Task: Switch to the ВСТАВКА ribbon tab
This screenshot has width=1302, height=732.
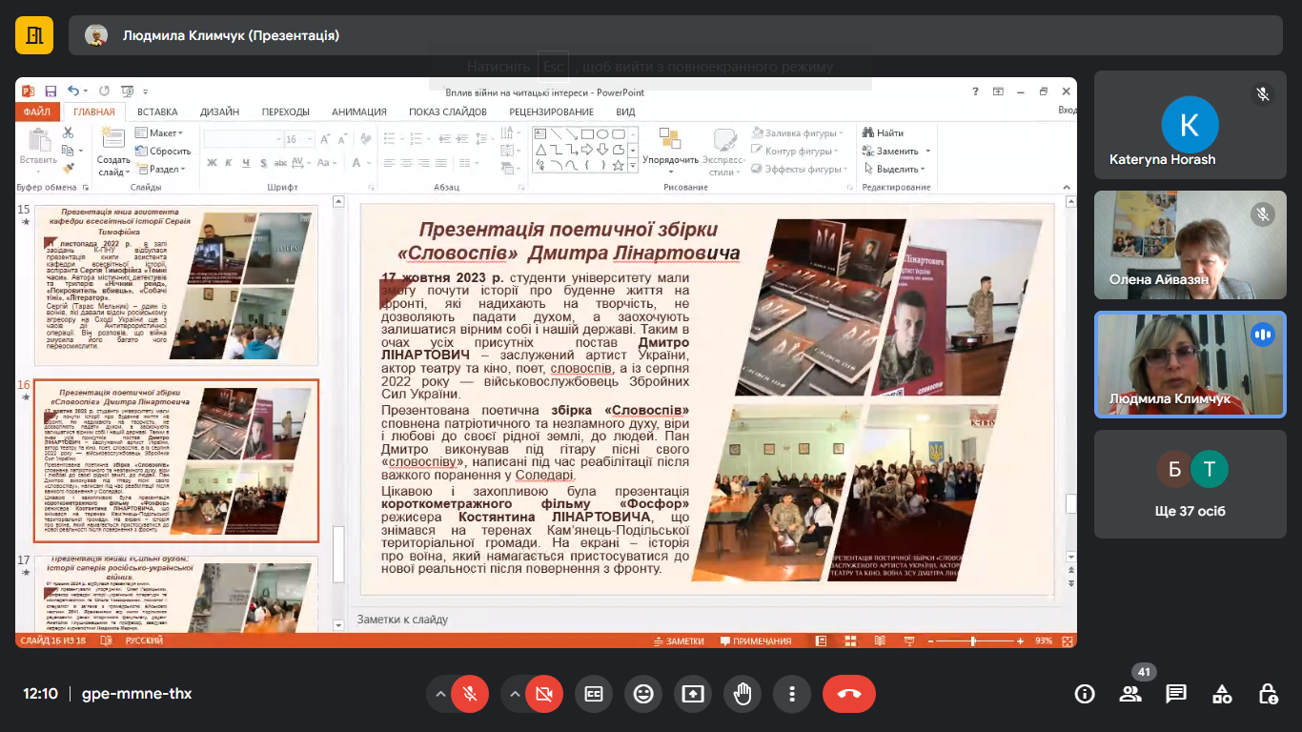Action: click(x=157, y=112)
